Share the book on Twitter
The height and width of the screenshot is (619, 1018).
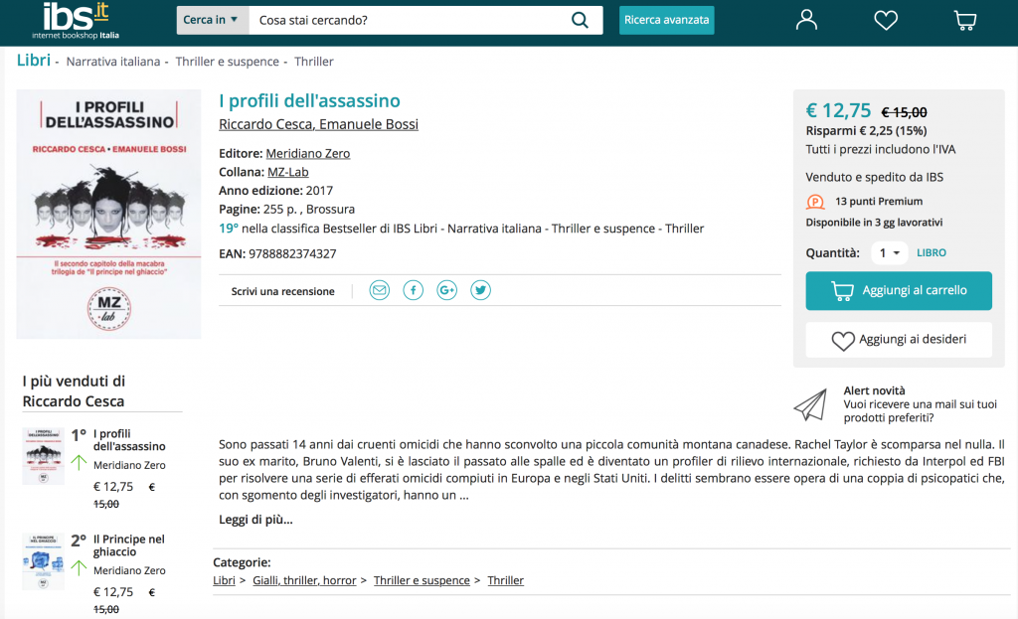tap(480, 290)
